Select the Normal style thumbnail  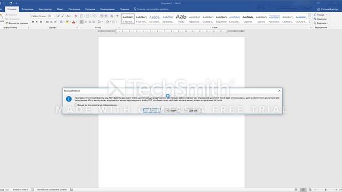(128, 19)
